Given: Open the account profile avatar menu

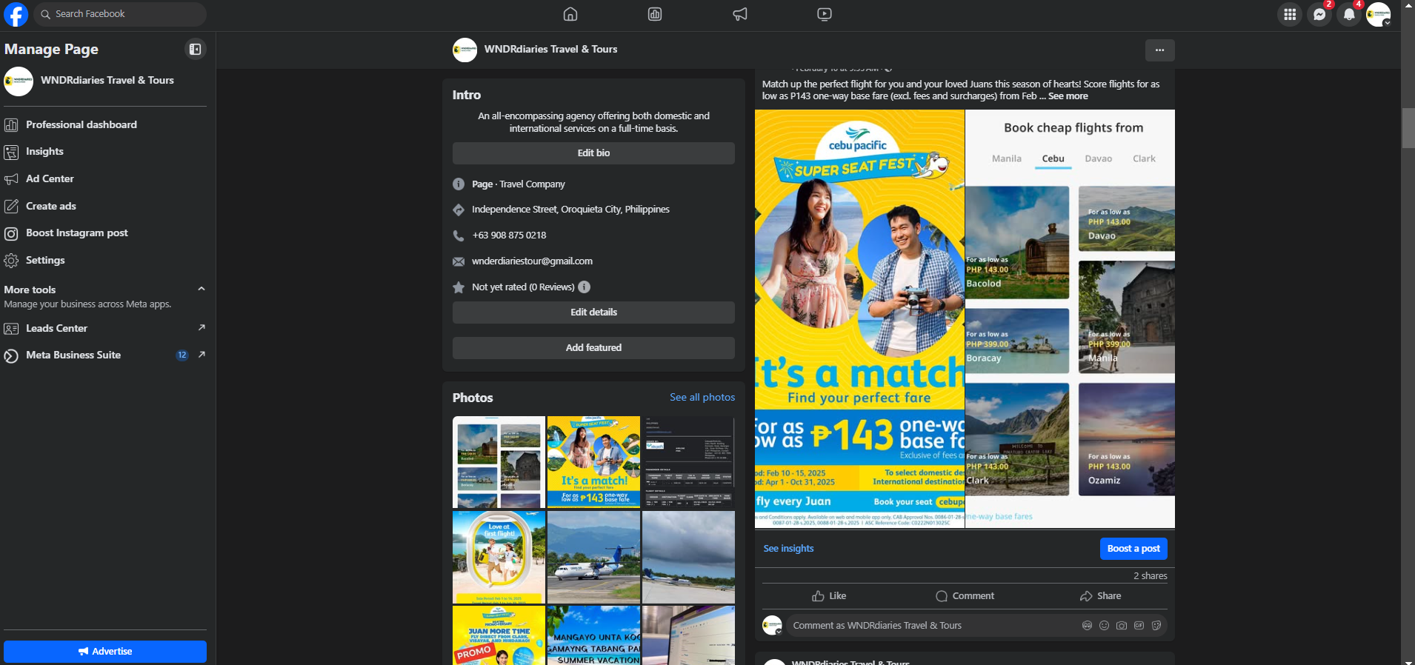Looking at the screenshot, I should point(1379,14).
